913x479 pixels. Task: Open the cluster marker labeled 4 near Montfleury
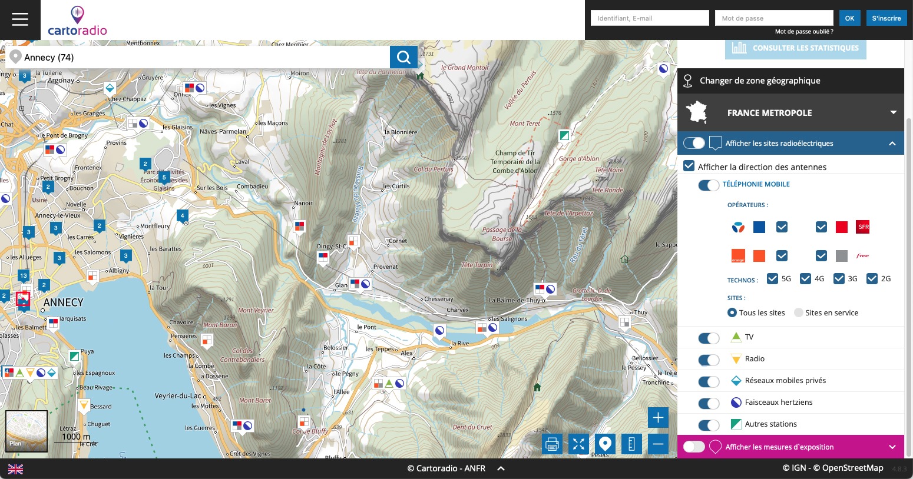pyautogui.click(x=183, y=216)
